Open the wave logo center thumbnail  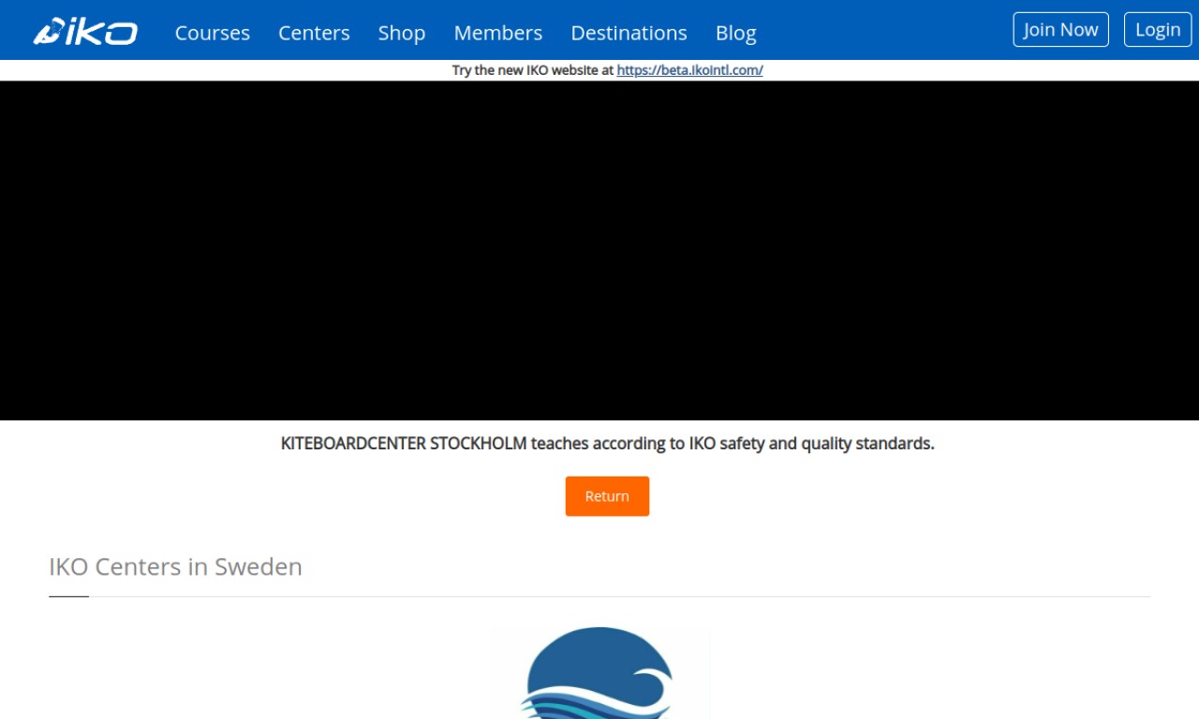pos(600,673)
